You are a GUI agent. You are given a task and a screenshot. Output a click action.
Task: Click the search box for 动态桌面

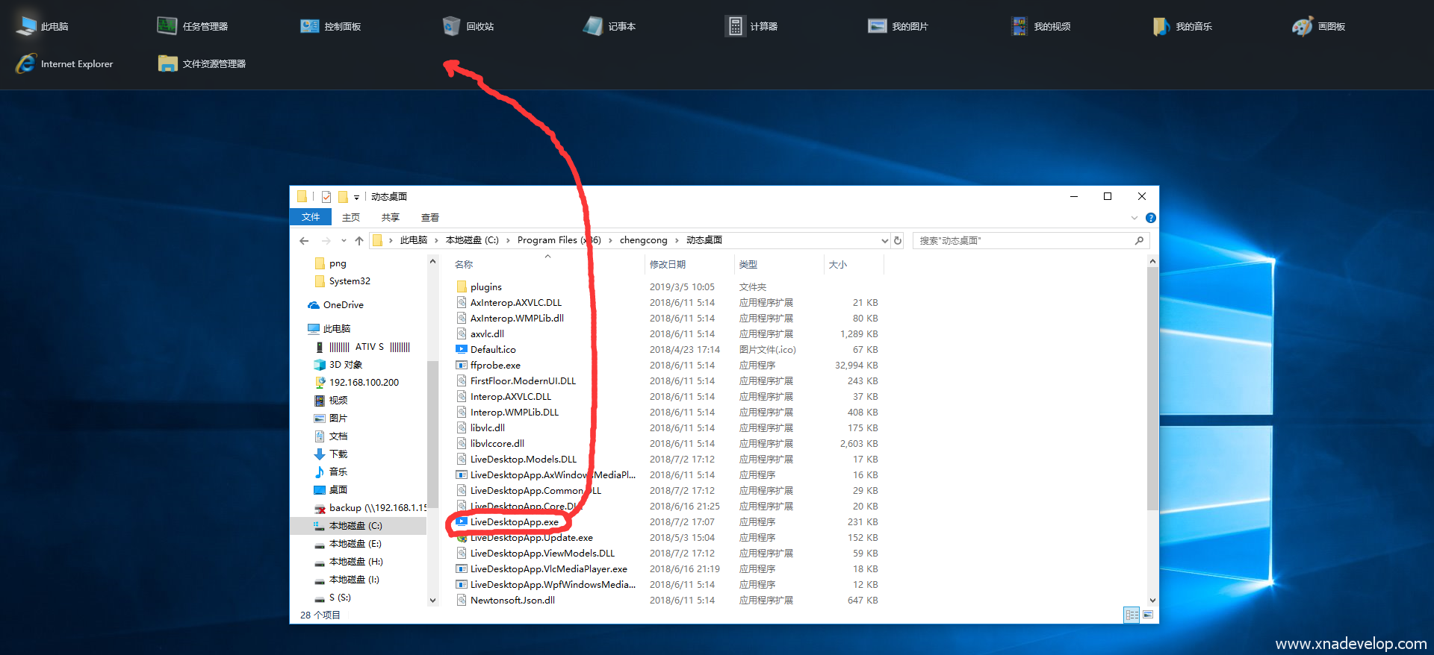[x=1023, y=240]
